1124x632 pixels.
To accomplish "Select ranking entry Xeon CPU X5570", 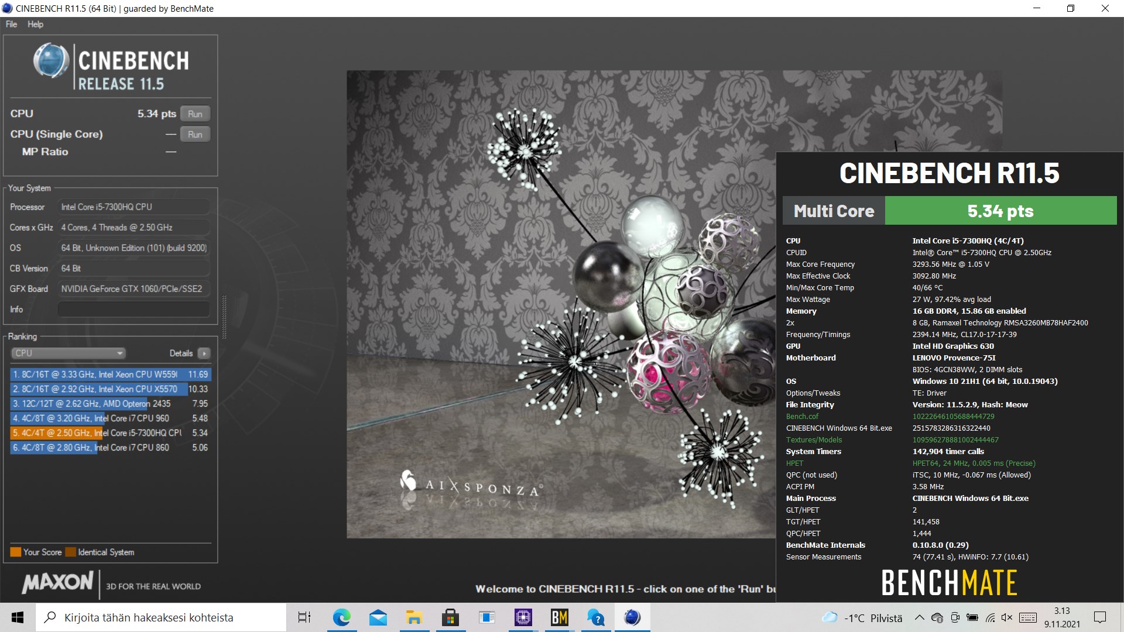I will click(110, 389).
